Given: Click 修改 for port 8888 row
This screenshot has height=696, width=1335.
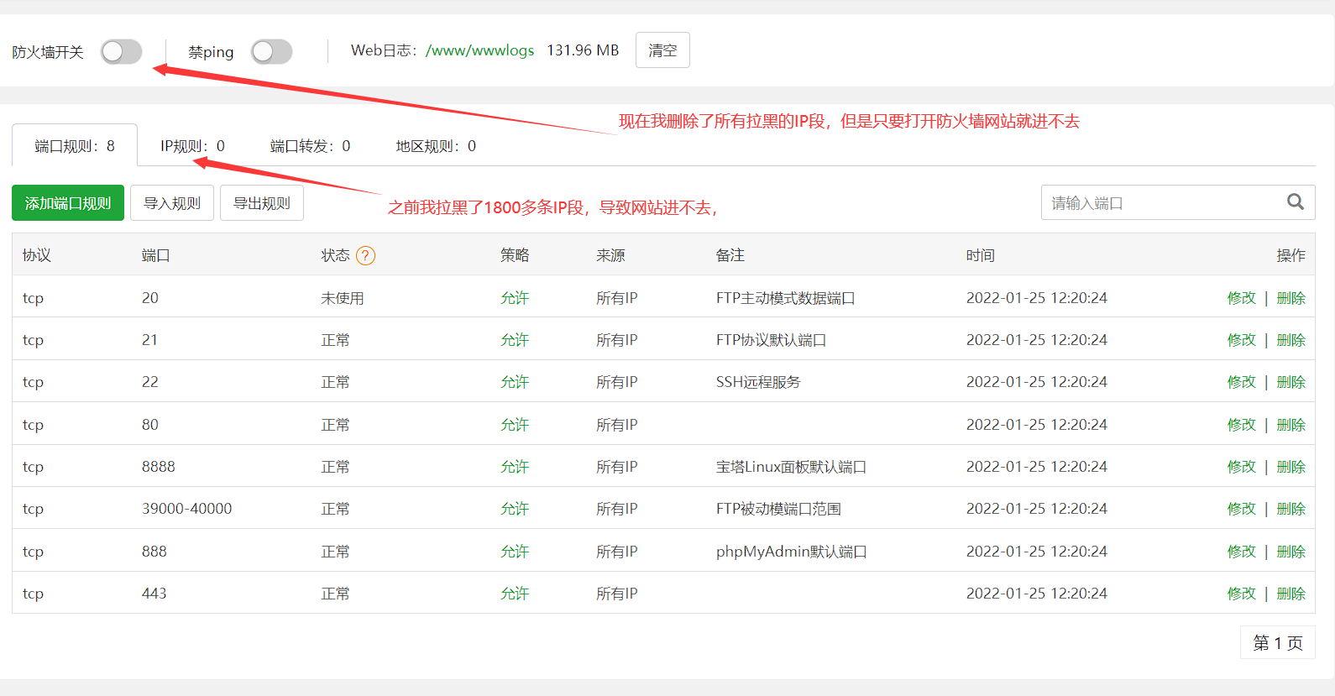Looking at the screenshot, I should [x=1242, y=467].
